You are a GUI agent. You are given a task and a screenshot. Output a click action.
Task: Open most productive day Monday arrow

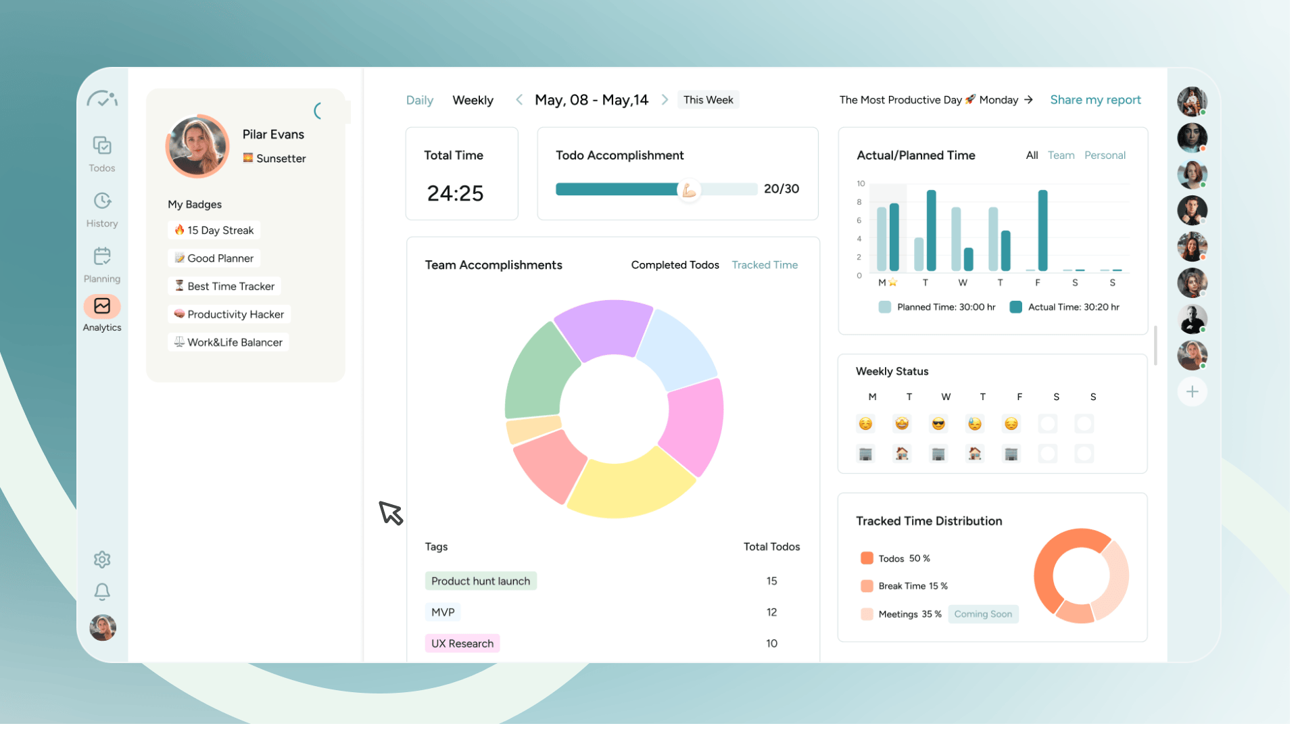[x=1028, y=100]
